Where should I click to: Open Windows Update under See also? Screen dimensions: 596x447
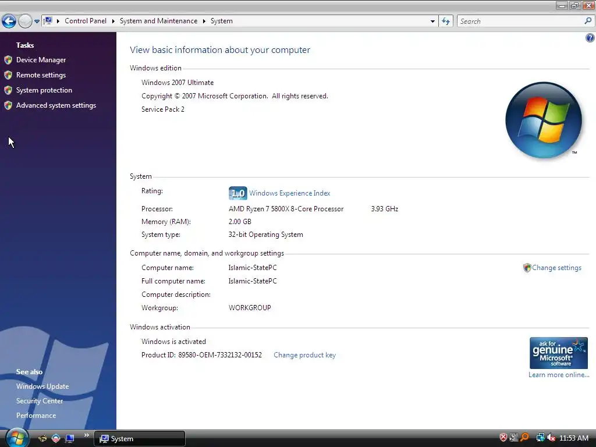tap(42, 386)
